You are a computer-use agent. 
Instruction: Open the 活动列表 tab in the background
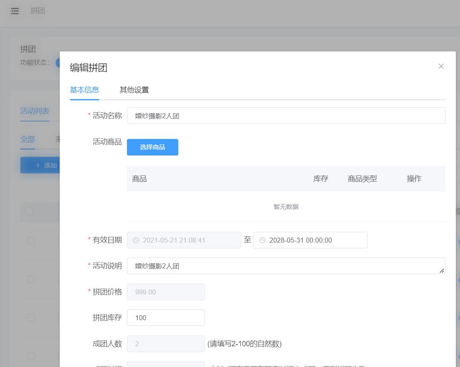pyautogui.click(x=35, y=111)
